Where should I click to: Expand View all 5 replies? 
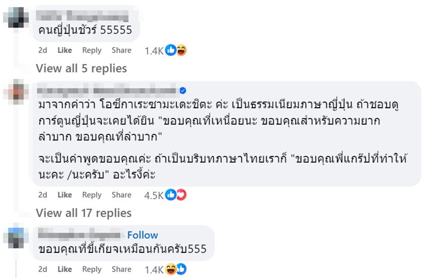(81, 69)
